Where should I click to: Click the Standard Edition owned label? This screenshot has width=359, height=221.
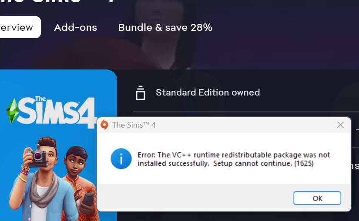coord(208,92)
